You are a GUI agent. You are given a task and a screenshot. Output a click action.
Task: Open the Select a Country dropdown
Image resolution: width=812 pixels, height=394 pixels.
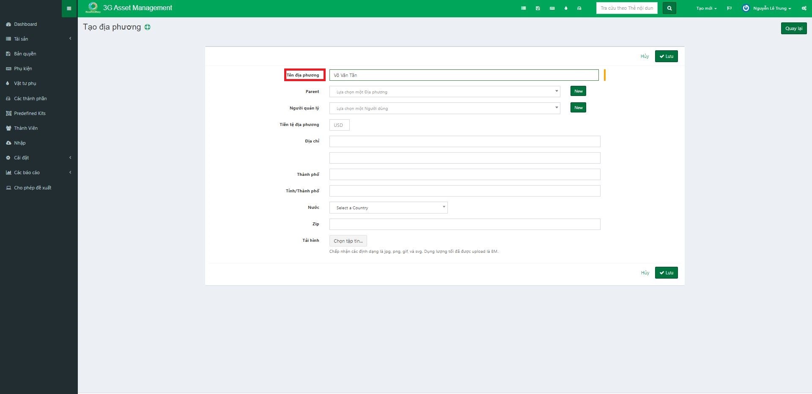[388, 208]
